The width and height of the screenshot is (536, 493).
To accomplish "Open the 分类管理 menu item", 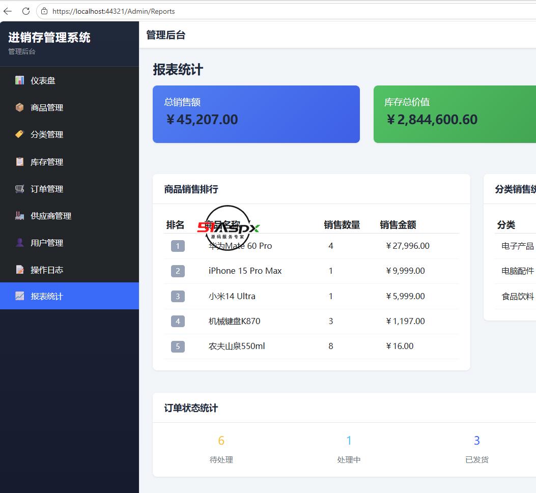I will [x=69, y=134].
